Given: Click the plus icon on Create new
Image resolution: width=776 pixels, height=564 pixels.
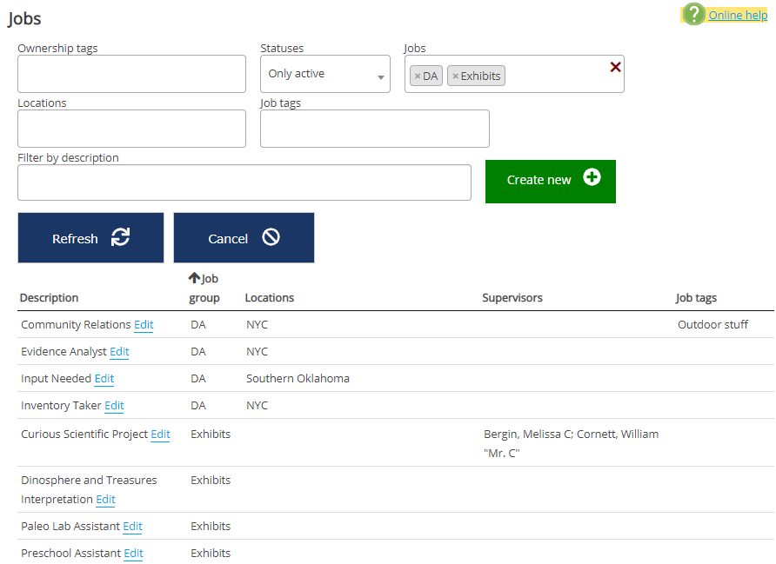Looking at the screenshot, I should click(592, 178).
